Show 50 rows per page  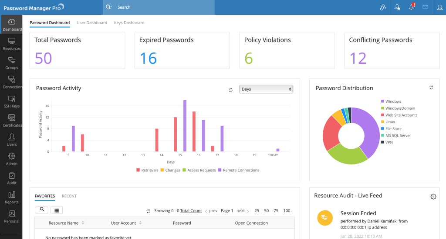[x=267, y=211]
